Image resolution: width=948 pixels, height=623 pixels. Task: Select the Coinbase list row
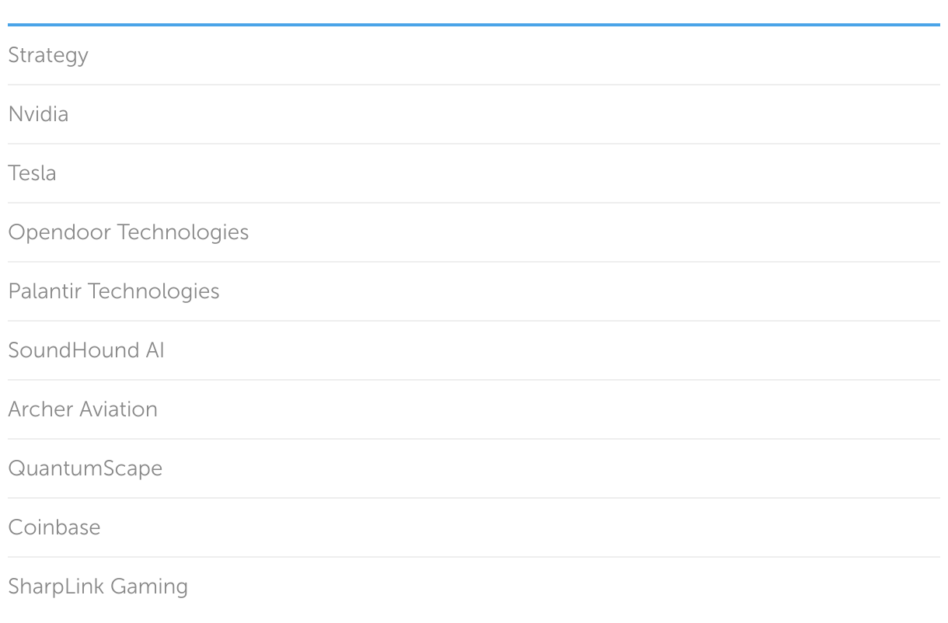(x=474, y=527)
